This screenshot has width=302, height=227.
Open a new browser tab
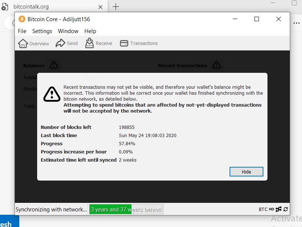[x=116, y=7]
